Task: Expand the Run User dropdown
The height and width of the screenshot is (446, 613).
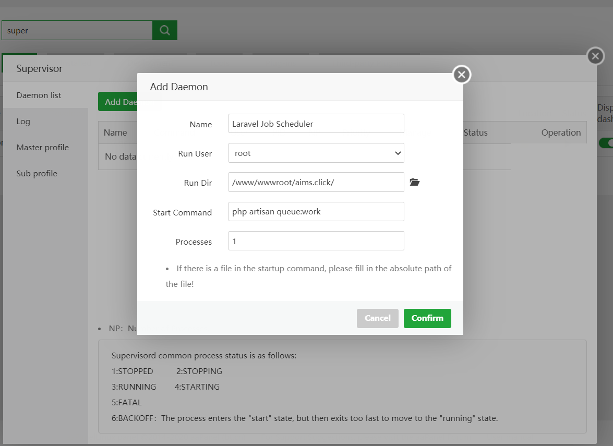Action: pyautogui.click(x=316, y=153)
